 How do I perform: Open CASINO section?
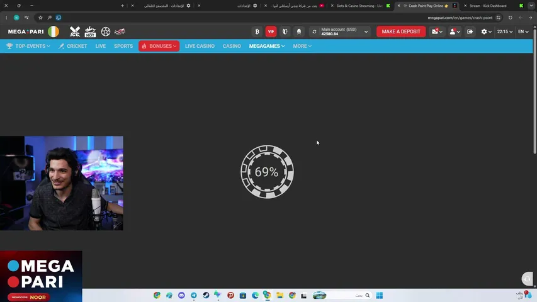[x=232, y=46]
